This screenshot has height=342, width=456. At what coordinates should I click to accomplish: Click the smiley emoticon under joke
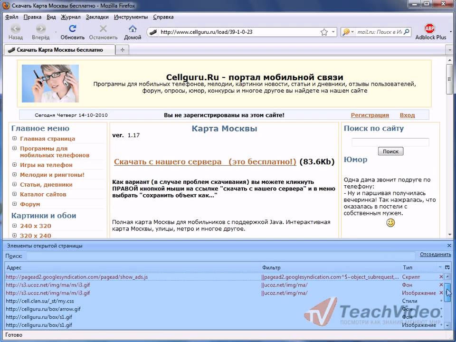(x=390, y=223)
